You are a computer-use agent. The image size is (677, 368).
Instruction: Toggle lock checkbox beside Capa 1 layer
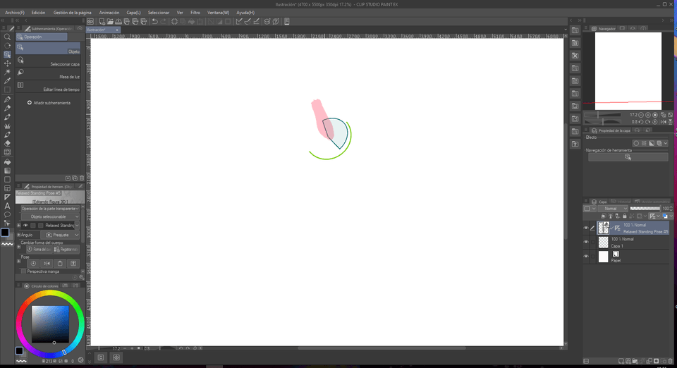(593, 243)
